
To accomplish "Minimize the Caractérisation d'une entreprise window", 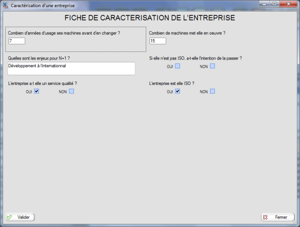I will pyautogui.click(x=264, y=4).
